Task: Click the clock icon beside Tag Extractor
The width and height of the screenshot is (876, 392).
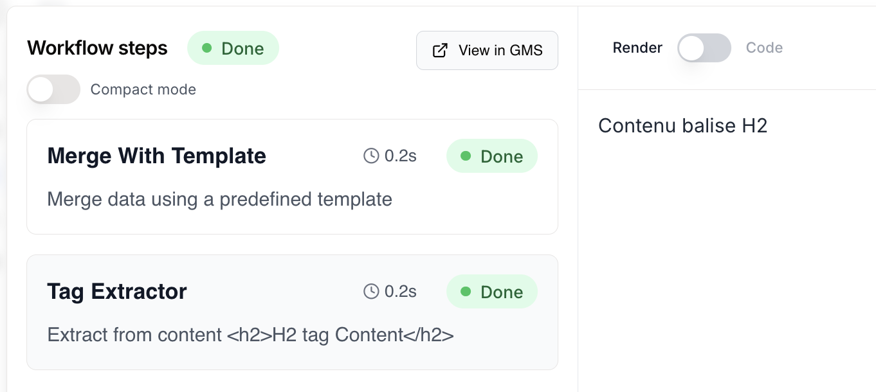Action: pos(371,291)
